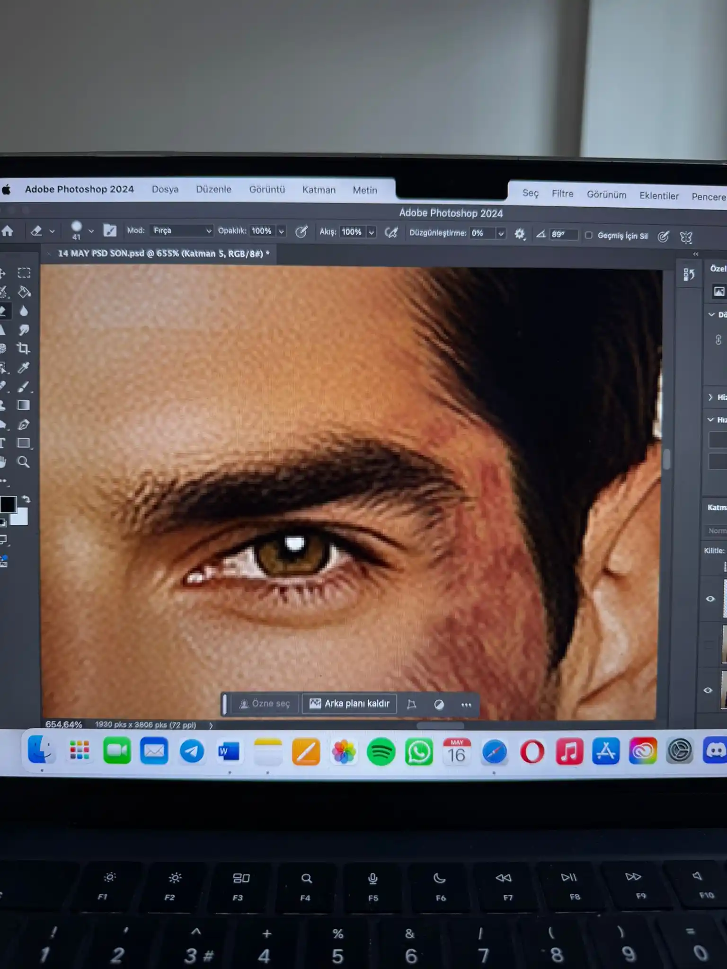
Task: Click the 654,64% zoom field
Action: 63,724
